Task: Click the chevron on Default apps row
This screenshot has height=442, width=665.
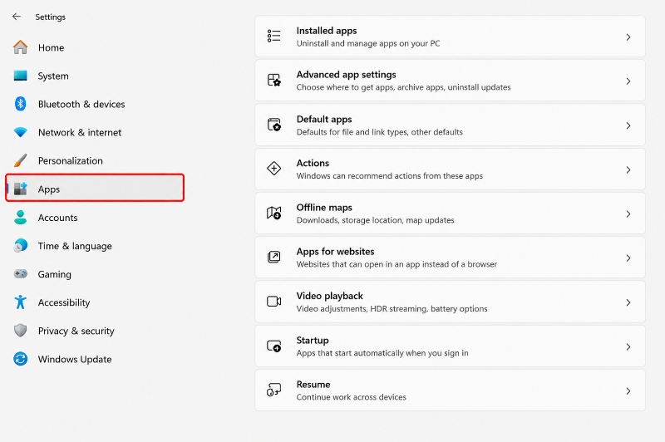Action: point(628,125)
